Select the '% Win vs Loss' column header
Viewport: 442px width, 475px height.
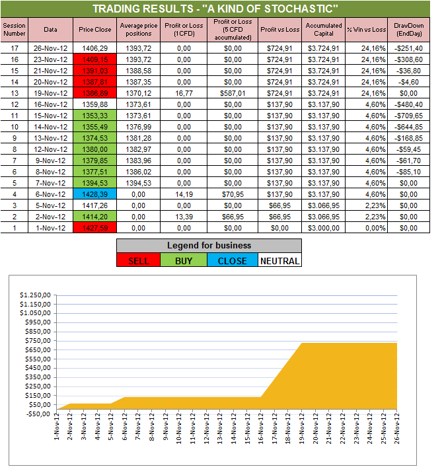point(367,30)
